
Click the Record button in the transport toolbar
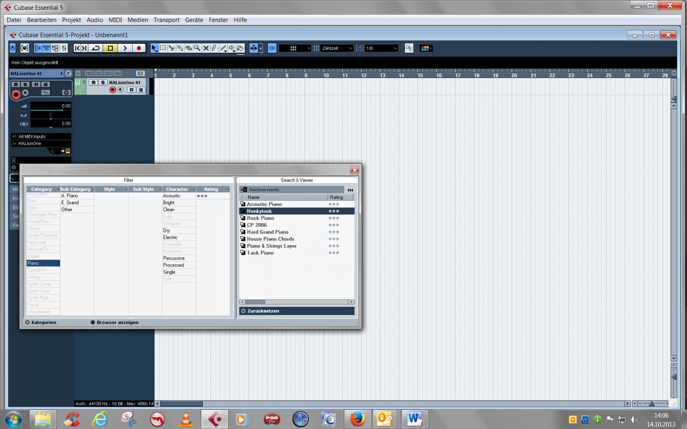tap(139, 48)
